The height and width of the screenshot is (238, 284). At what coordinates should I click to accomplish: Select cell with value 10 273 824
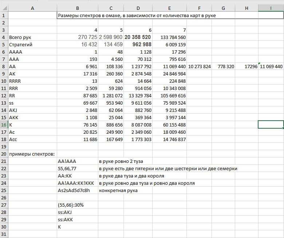pos(199,66)
